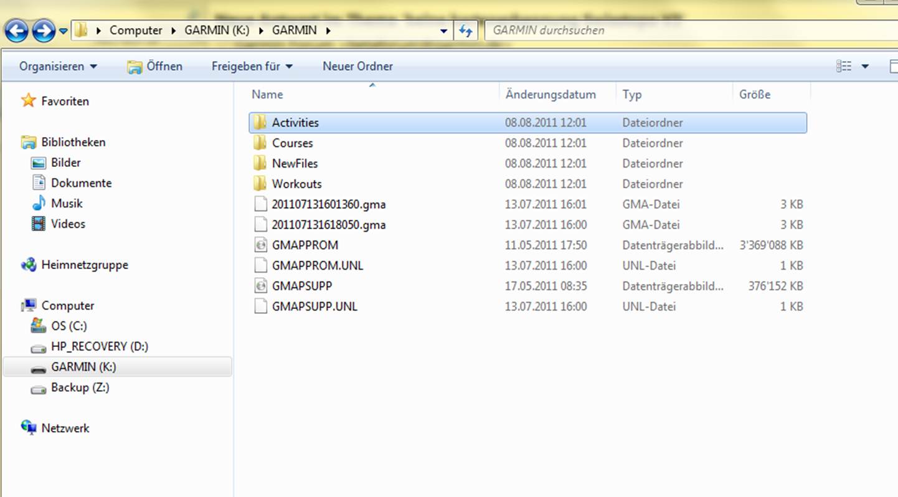Click the Back navigation arrow button
This screenshot has height=497, width=898.
point(16,30)
